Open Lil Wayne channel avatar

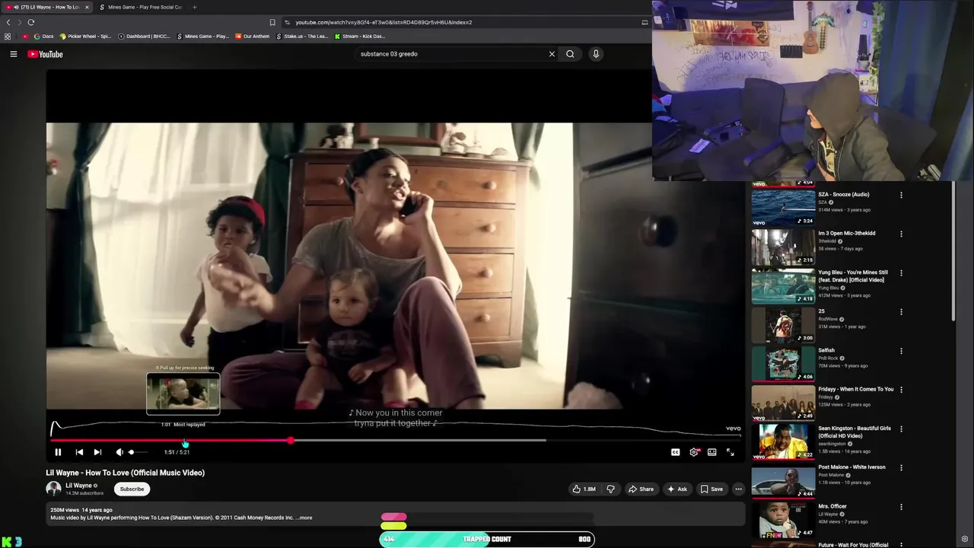53,489
